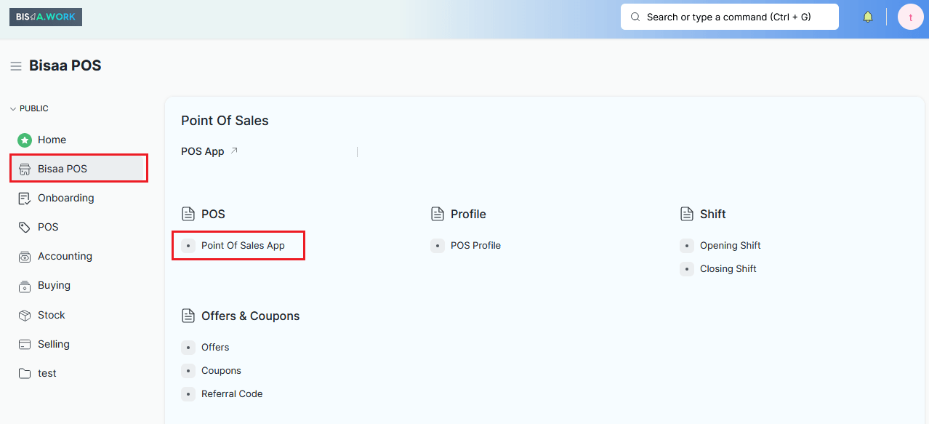Viewport: 929px width, 424px height.
Task: Click the POS App external arrow icon
Action: pos(234,151)
